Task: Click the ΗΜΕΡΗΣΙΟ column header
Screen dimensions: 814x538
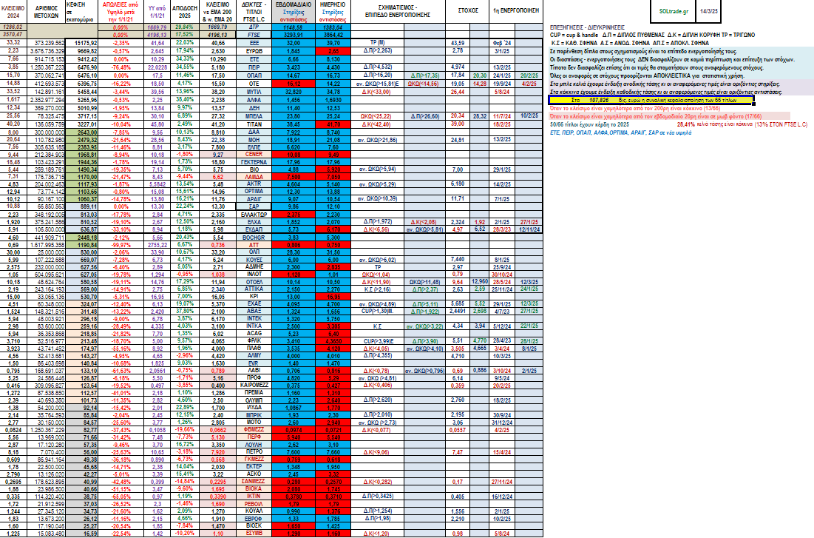Action: click(x=333, y=12)
